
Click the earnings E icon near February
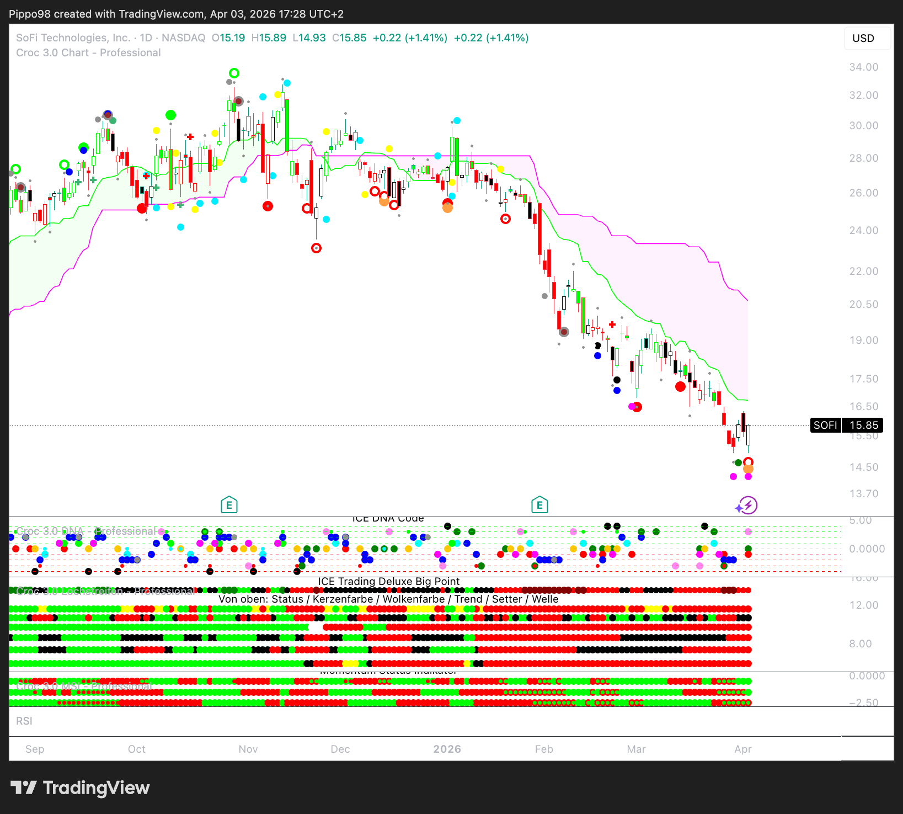click(x=539, y=504)
